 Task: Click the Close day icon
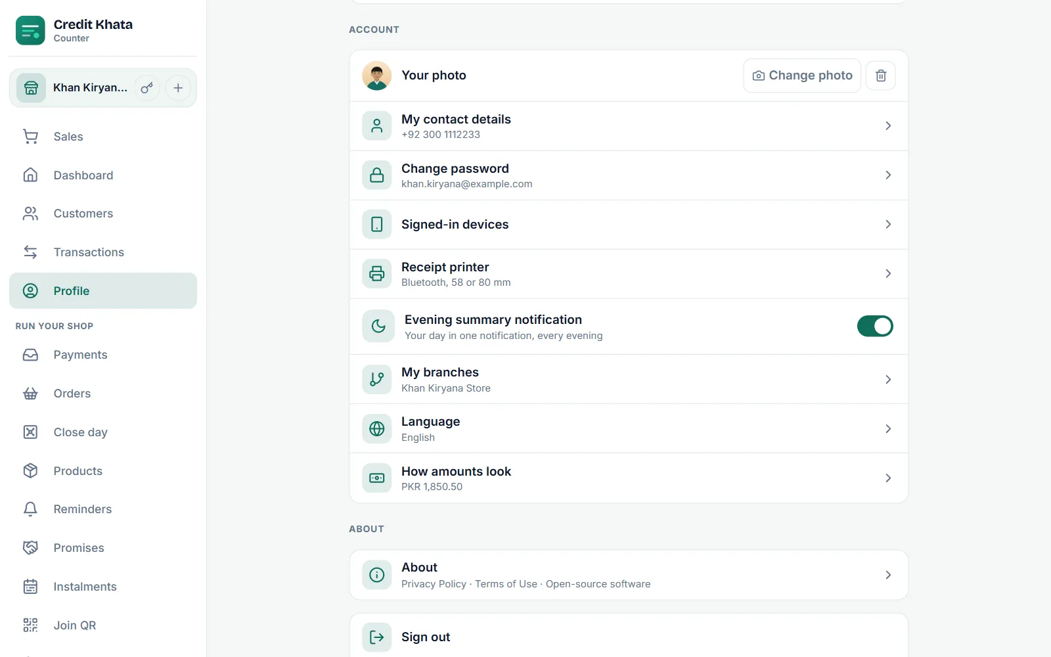30,432
